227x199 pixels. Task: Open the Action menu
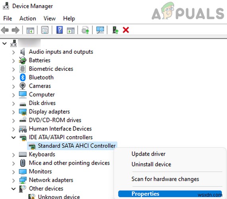pyautogui.click(x=27, y=19)
